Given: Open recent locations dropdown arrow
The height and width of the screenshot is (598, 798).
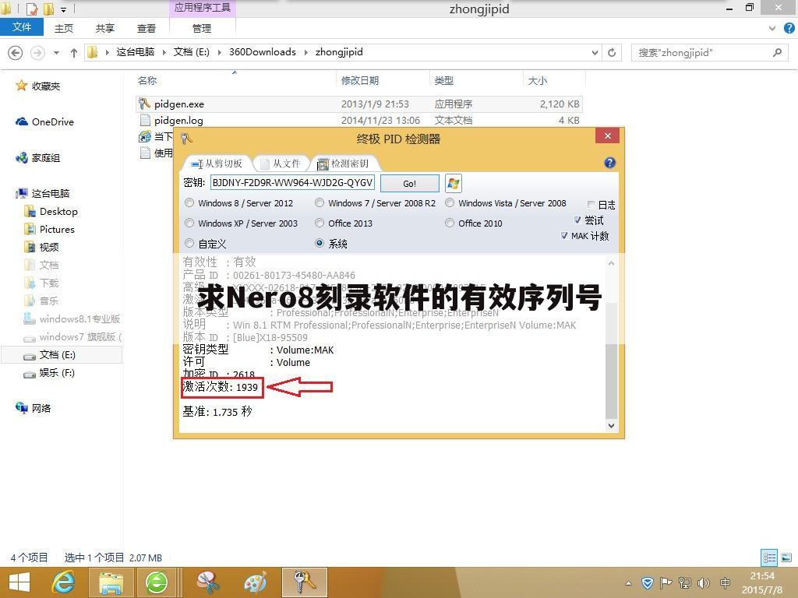Looking at the screenshot, I should point(56,52).
